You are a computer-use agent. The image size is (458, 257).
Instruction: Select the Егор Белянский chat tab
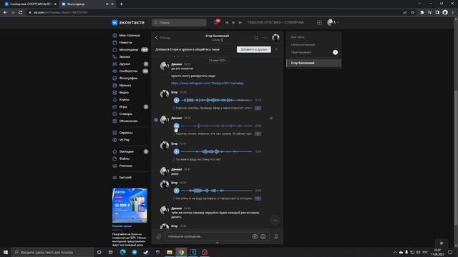(313, 63)
